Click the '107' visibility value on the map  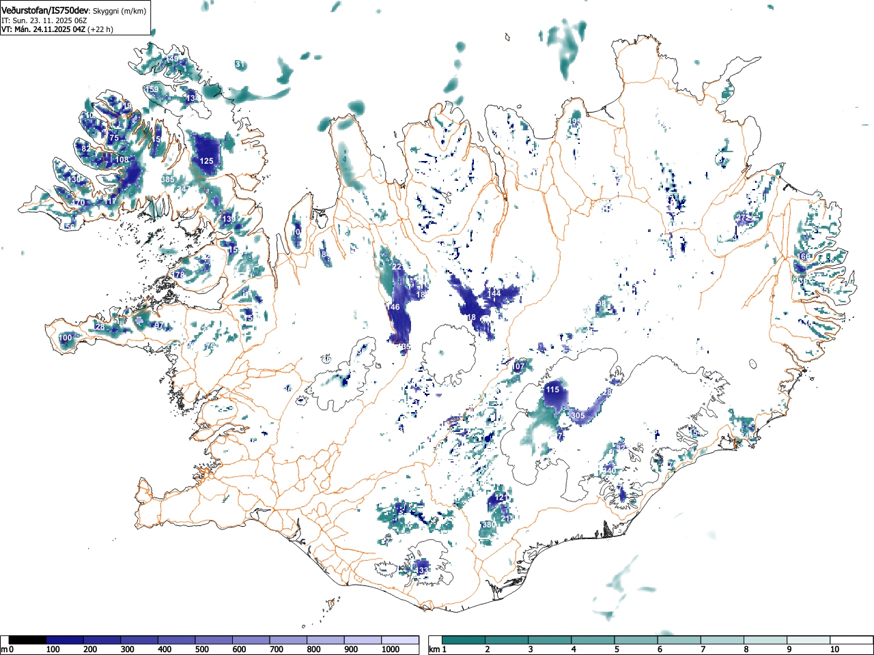pyautogui.click(x=519, y=366)
